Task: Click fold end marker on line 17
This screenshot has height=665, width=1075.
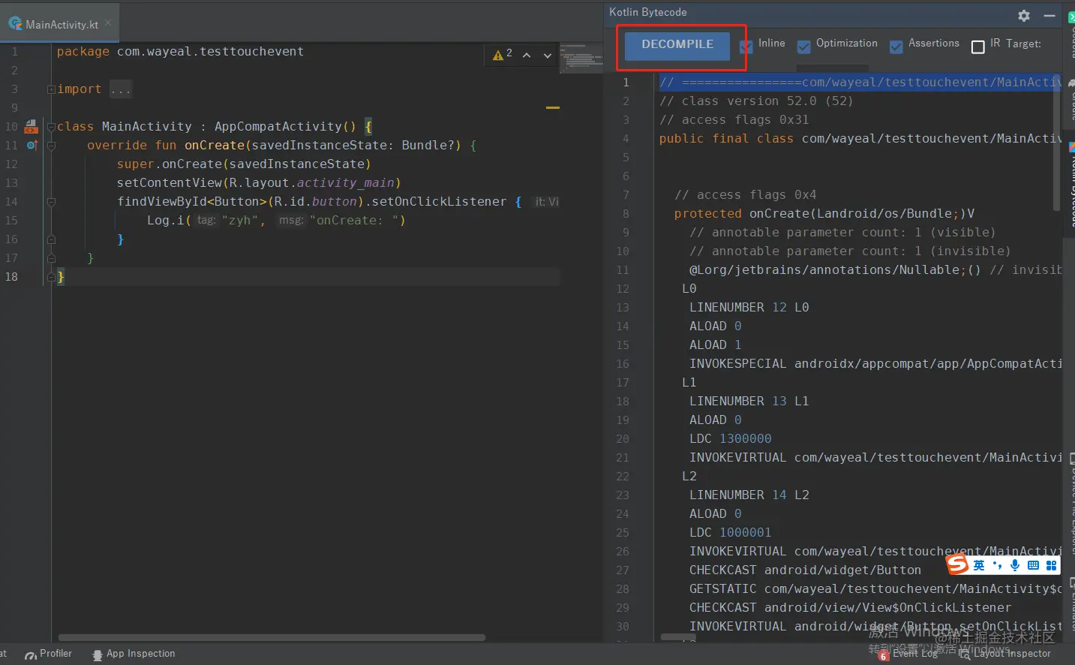Action: point(51,258)
